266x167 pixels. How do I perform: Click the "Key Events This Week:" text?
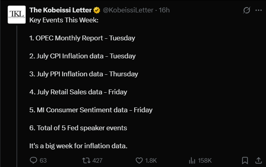point(64,20)
